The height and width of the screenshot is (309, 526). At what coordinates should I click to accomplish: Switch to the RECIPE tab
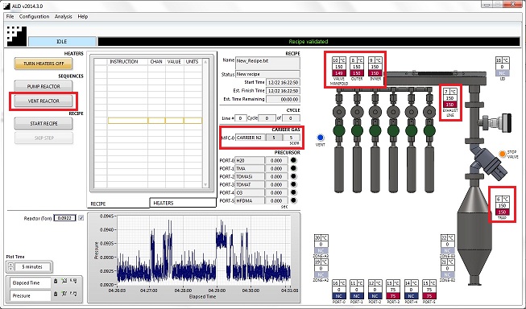tap(119, 204)
